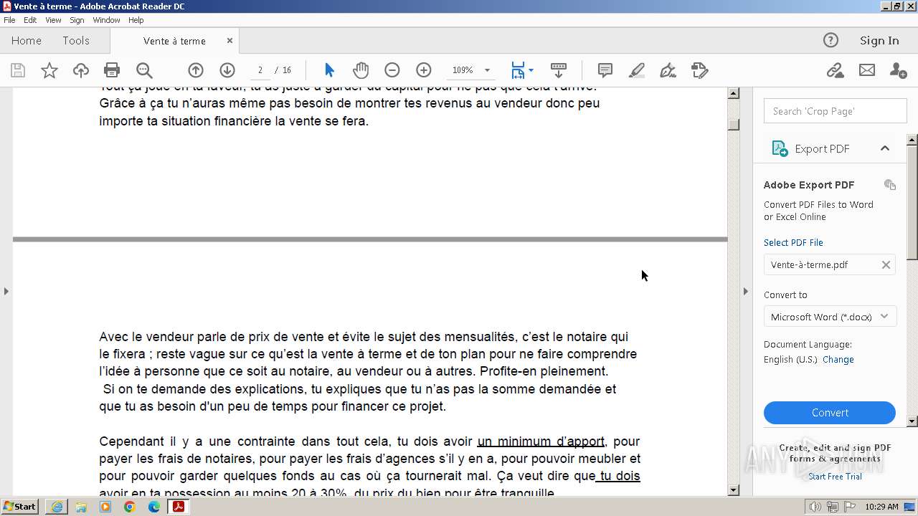Click the read mode keyboard icon
Screen dimensions: 918x516
click(559, 70)
